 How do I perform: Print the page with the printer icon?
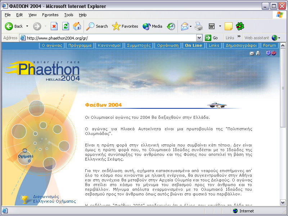point(199,26)
